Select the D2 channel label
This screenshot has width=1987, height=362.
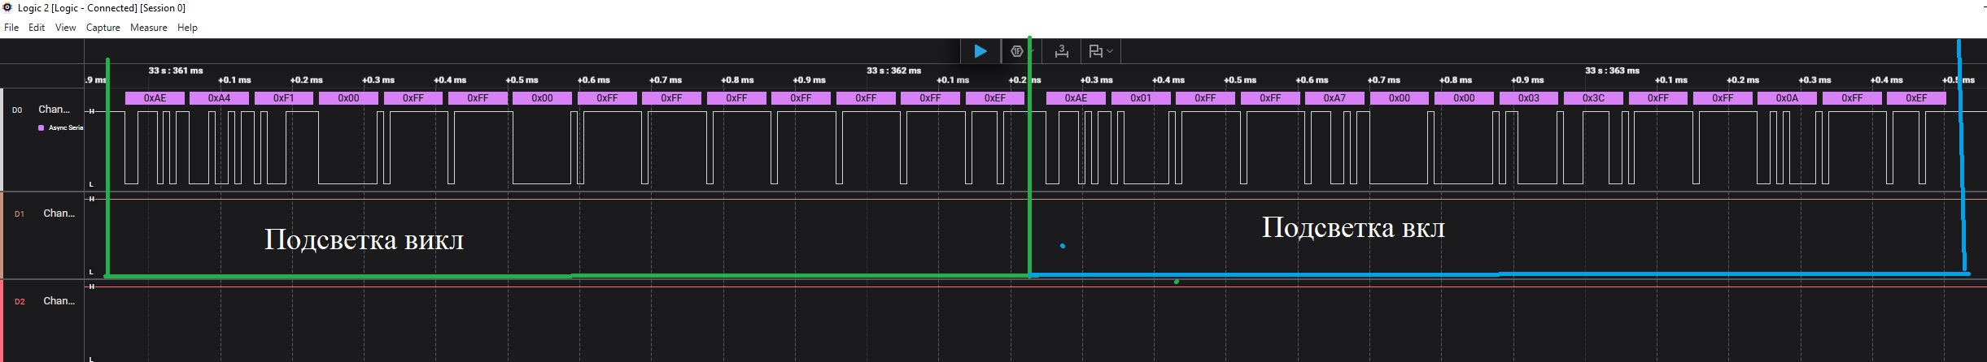click(x=20, y=302)
